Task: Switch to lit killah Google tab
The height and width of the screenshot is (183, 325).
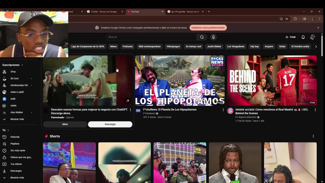Action: pos(104,11)
